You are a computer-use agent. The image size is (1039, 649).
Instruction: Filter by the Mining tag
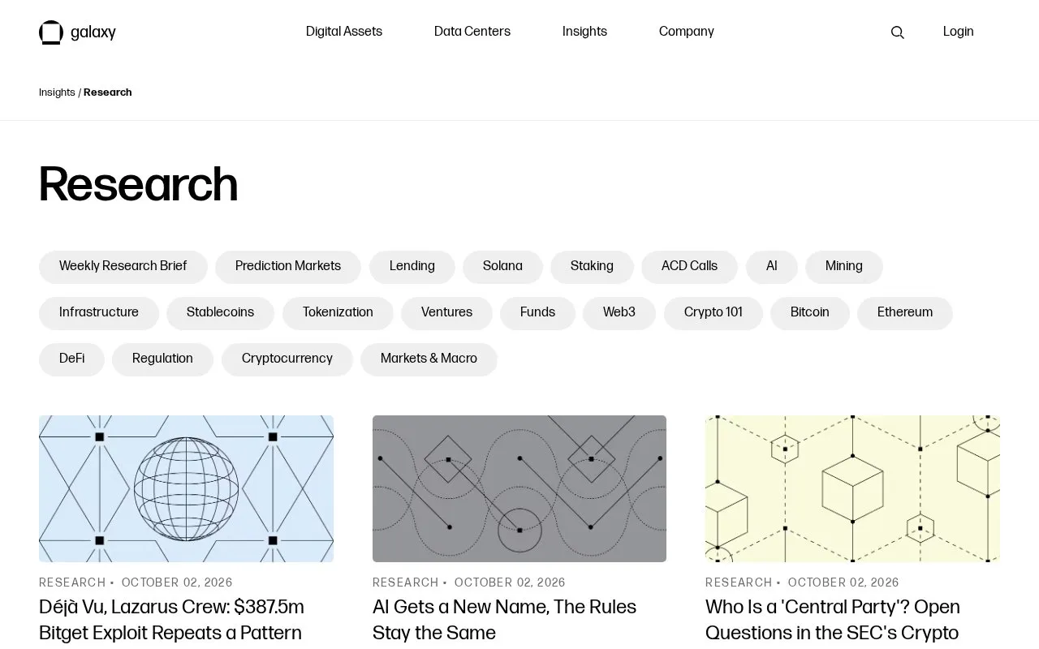[x=844, y=267]
